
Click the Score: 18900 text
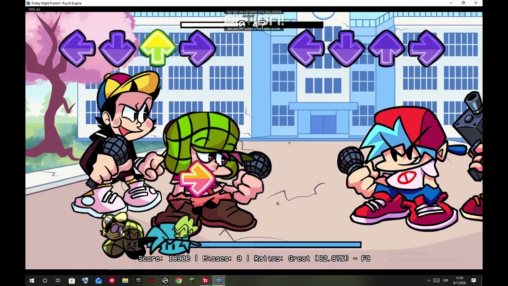click(x=164, y=259)
